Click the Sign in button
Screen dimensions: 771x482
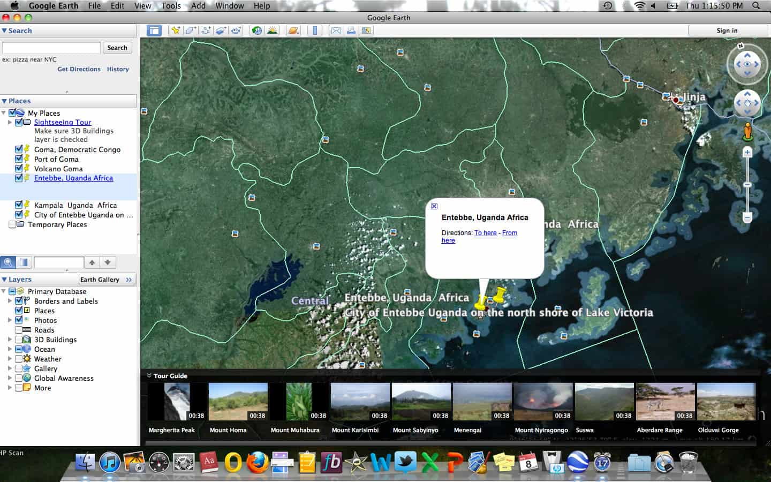(727, 31)
